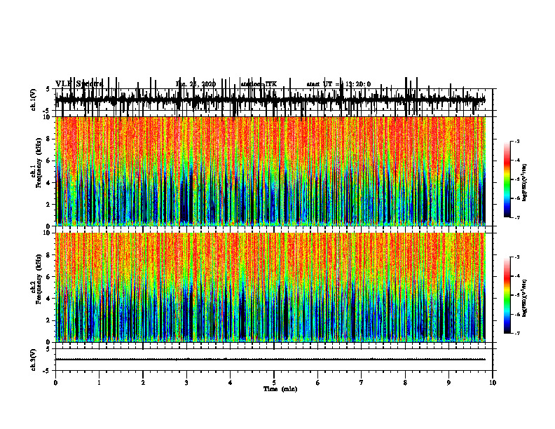Image resolution: width=555 pixels, height=429 pixels.
Task: Click the ch.1 spectrogram colorbar
Action: [x=507, y=179]
